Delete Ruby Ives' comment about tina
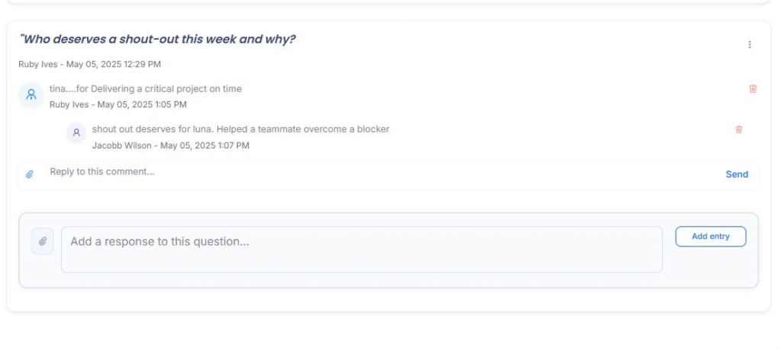The height and width of the screenshot is (350, 781). point(753,89)
